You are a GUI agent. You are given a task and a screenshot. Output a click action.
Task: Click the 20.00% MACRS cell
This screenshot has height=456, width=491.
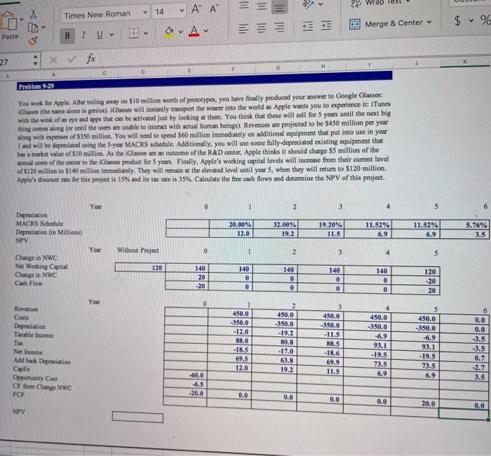point(231,224)
